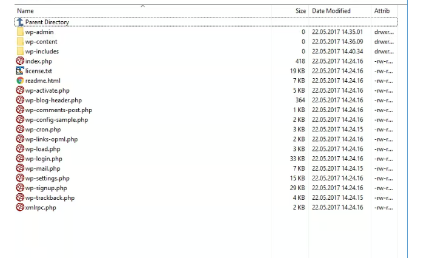Image resolution: width=438 pixels, height=258 pixels.
Task: Click the wp-admin folder icon
Action: [20, 32]
